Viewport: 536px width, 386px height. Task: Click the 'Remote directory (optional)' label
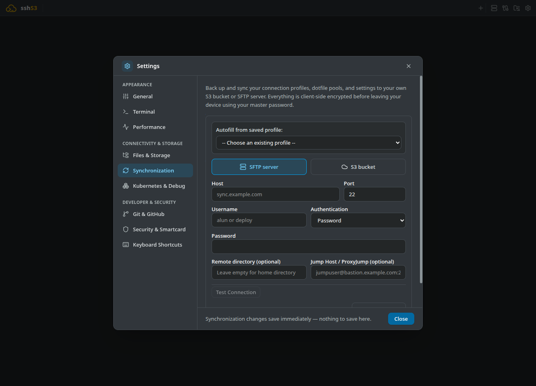246,261
